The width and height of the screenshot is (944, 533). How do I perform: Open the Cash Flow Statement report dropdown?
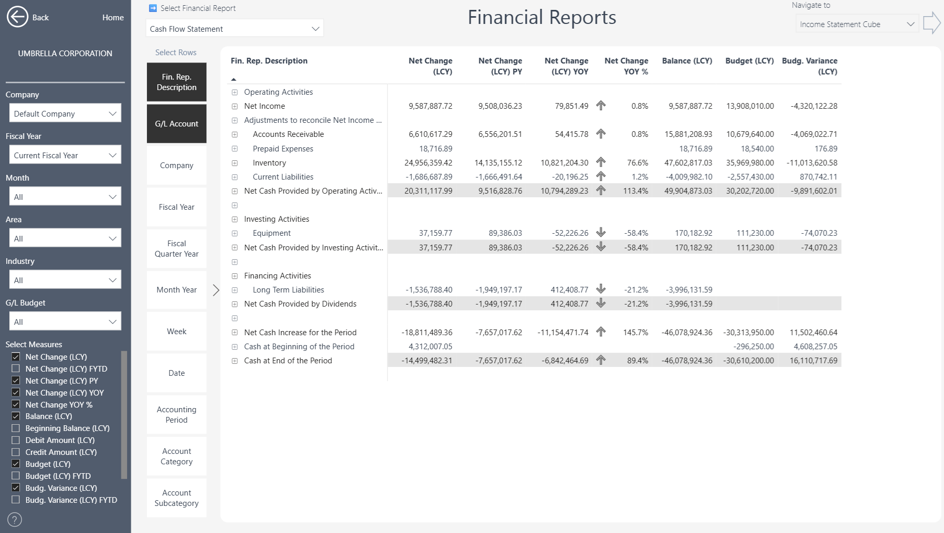pyautogui.click(x=234, y=29)
